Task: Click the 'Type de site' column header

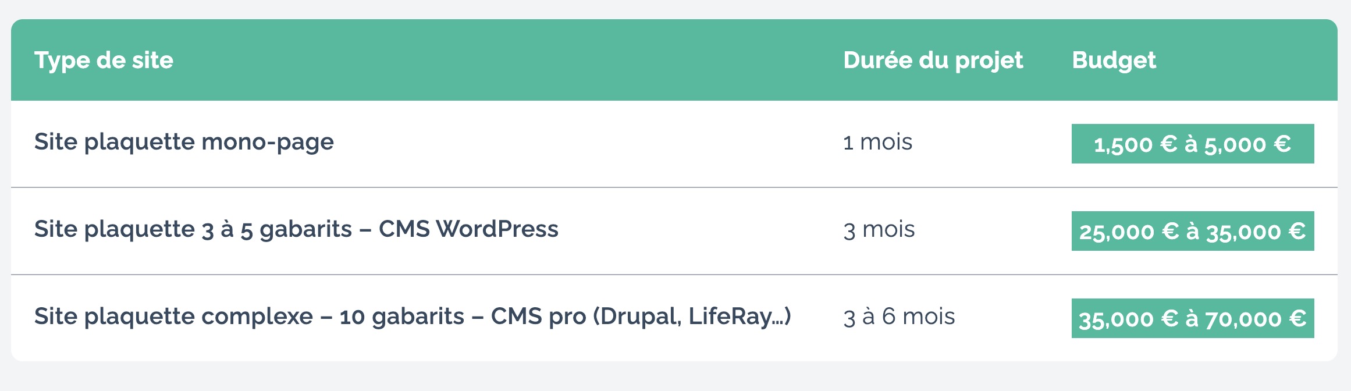Action: click(x=104, y=61)
